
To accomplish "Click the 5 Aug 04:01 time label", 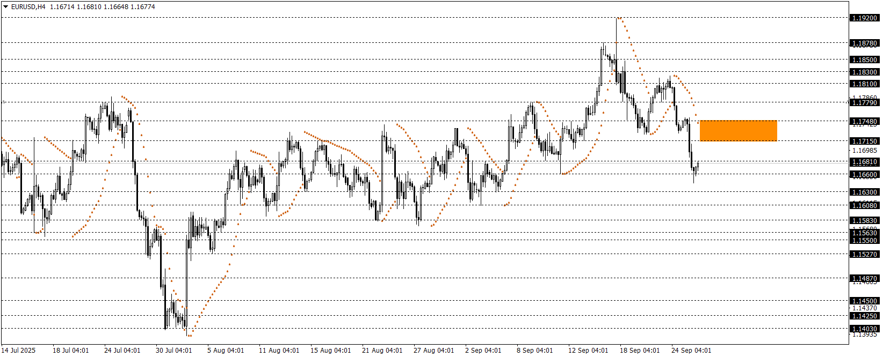I will point(226,351).
